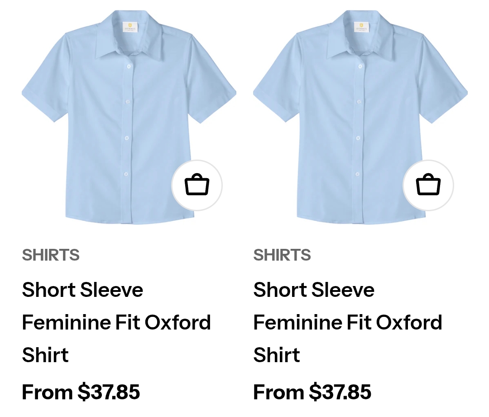Click the Dennis brand tag on first shirt
Screen dimensions: 489x417
click(x=130, y=28)
